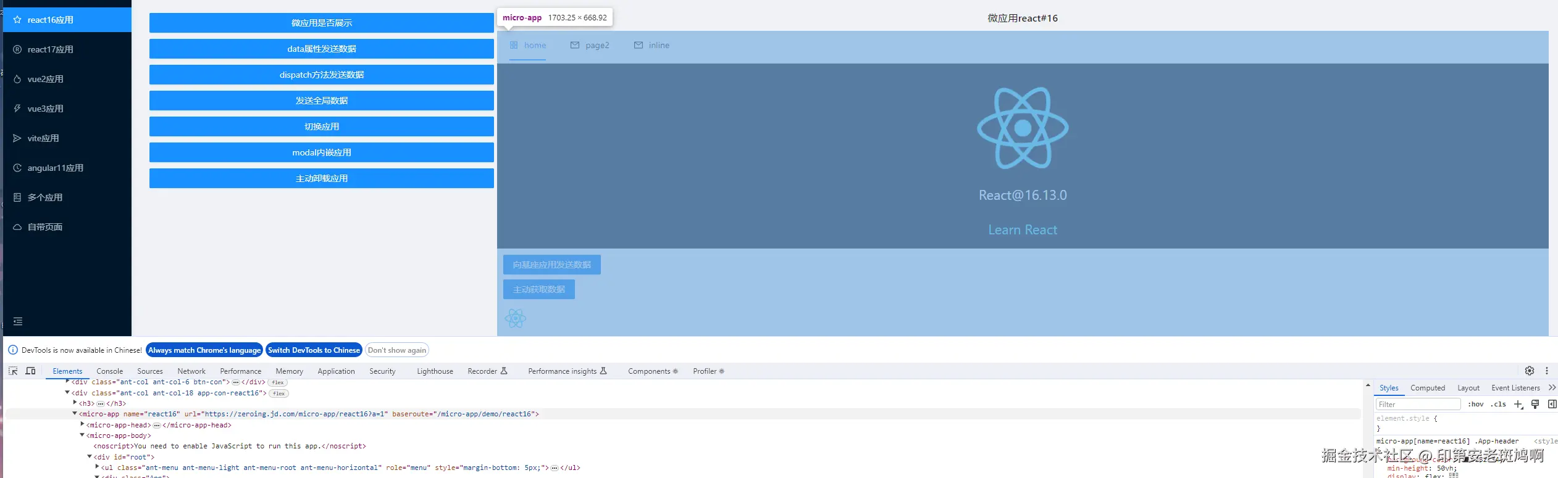Click the 主动获取数据 button
Viewport: 1558px width, 478px height.
(x=539, y=289)
